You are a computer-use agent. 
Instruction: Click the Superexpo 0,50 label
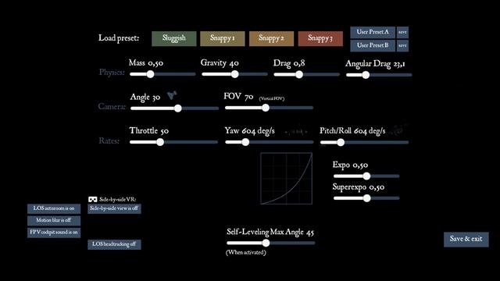[359, 187]
